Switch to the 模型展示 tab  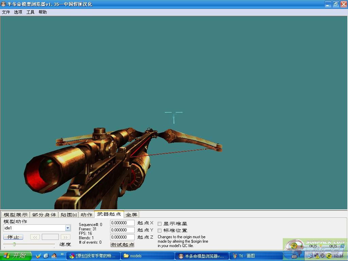coord(15,214)
